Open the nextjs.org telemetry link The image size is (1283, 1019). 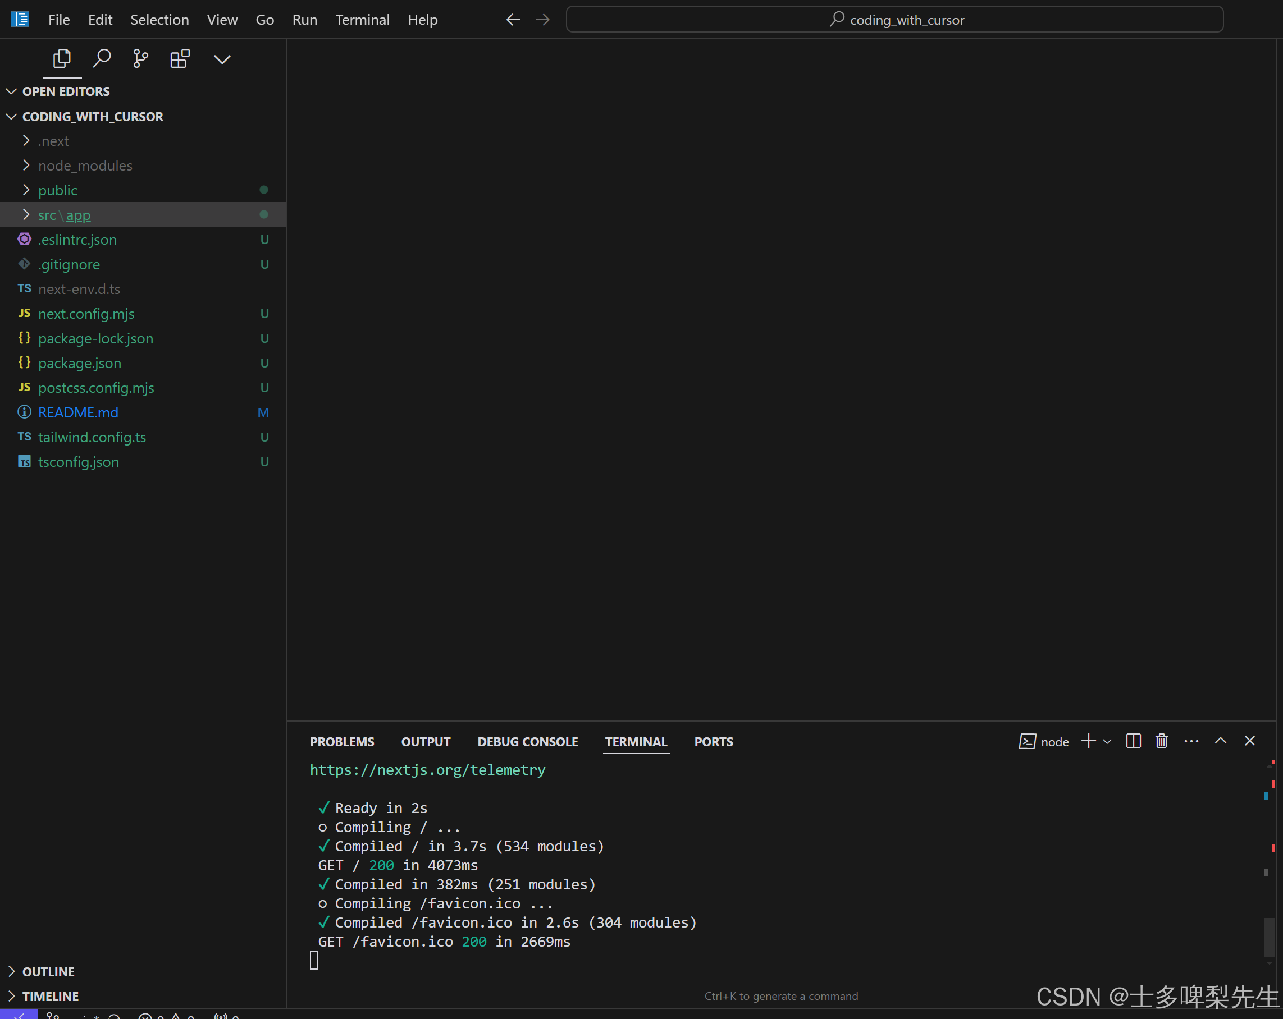427,770
